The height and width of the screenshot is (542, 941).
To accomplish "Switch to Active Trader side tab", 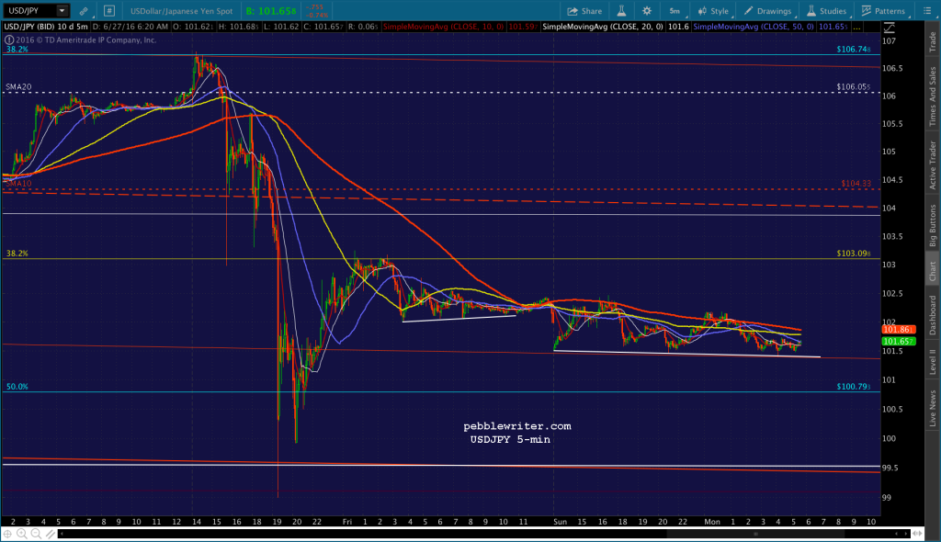I will (x=933, y=165).
